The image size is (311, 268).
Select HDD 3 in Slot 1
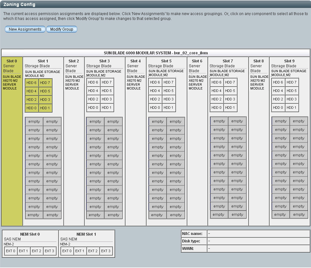click(x=45, y=100)
